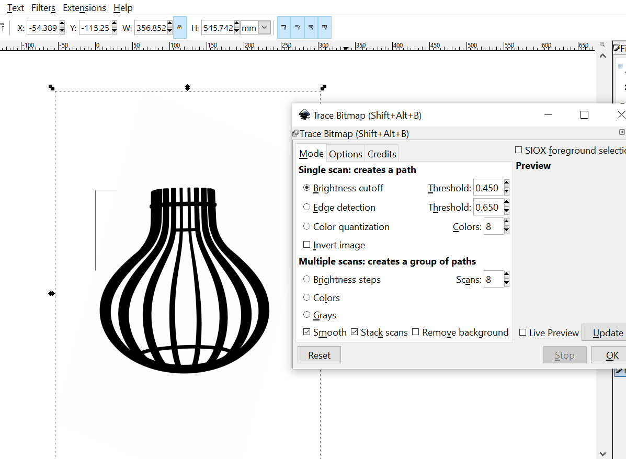Open the Fill and Stroke panel icon

tap(617, 48)
